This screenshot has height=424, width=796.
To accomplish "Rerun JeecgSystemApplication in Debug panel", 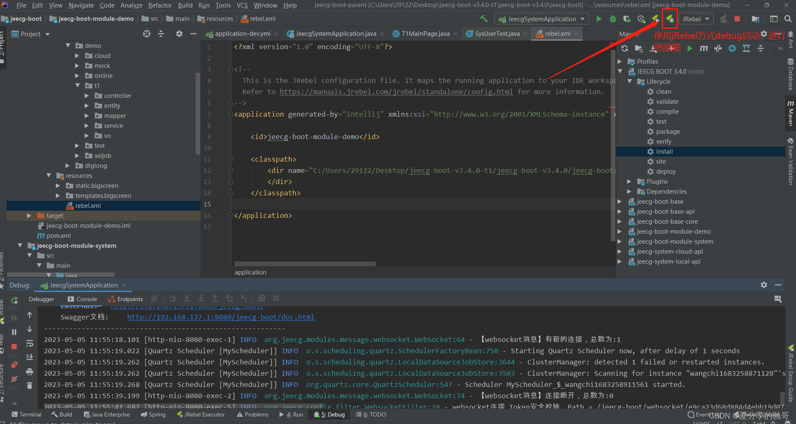I will pyautogui.click(x=15, y=300).
